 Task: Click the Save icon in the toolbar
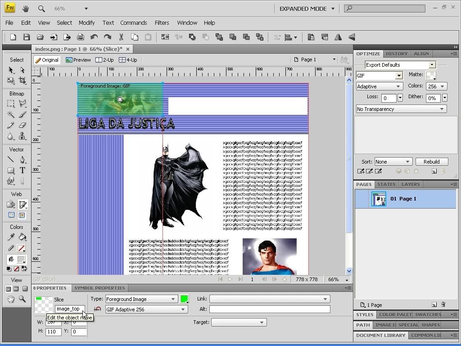pos(27,37)
